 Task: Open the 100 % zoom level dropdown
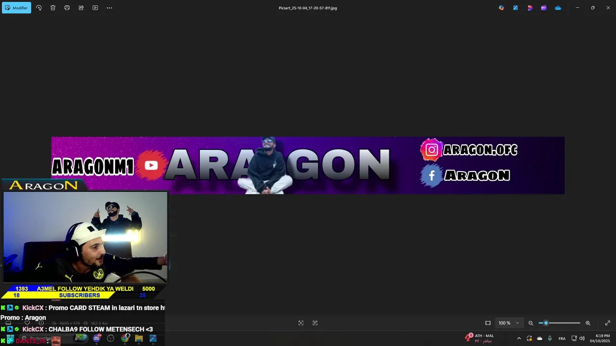point(509,323)
